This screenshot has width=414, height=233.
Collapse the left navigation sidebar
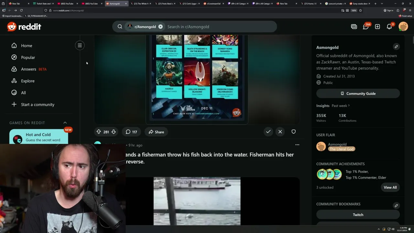(x=80, y=45)
